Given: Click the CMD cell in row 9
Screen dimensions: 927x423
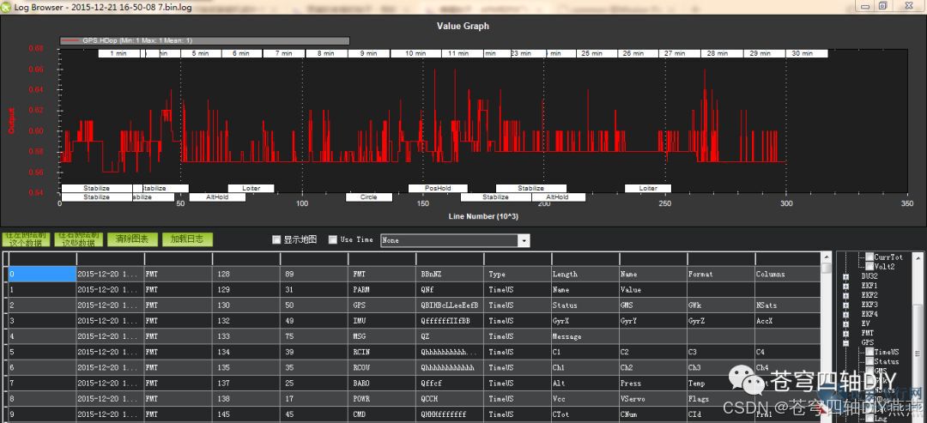Looking at the screenshot, I should [x=382, y=414].
